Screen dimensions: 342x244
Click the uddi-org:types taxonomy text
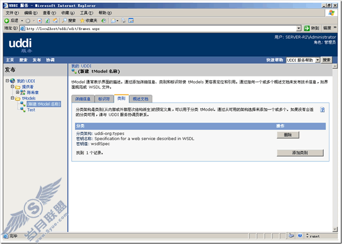point(109,133)
